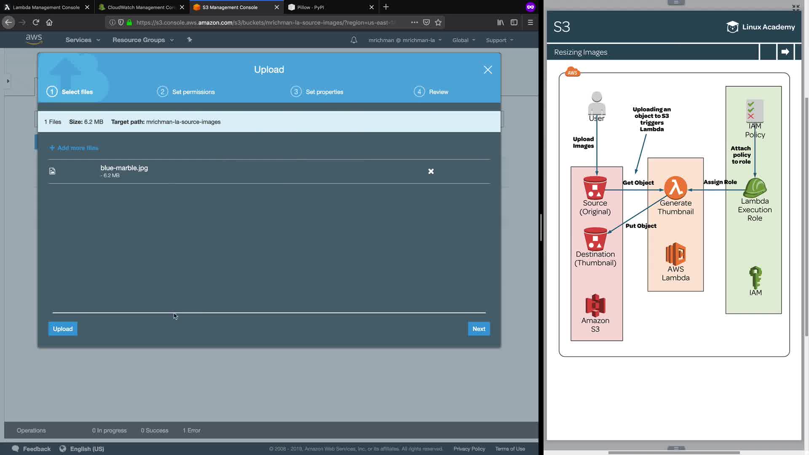Click the next slide arrow icon
809x455 pixels.
(785, 52)
